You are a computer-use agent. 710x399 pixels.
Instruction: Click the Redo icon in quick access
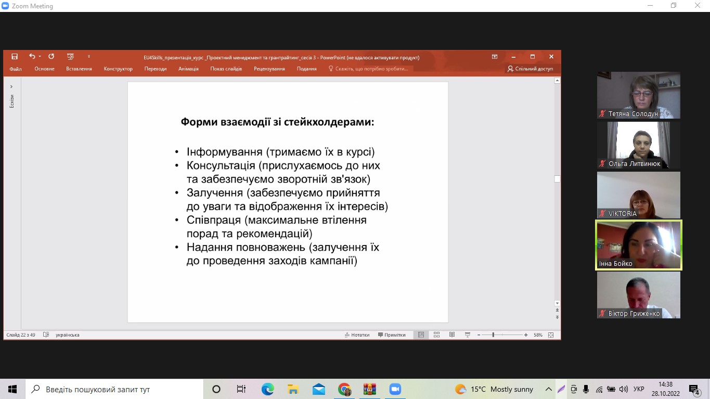point(51,57)
